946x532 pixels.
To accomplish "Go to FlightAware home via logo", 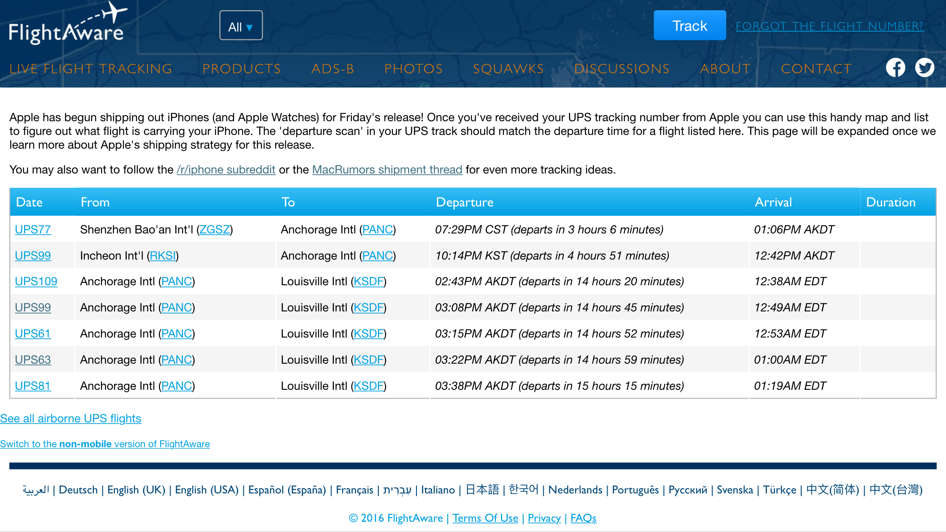I will pyautogui.click(x=68, y=24).
